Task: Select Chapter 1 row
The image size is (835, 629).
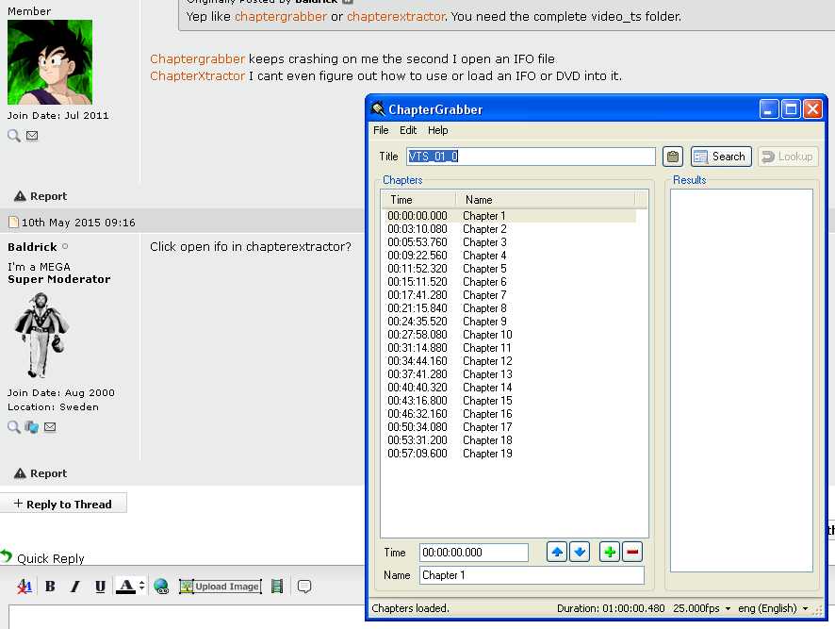Action: (x=510, y=216)
